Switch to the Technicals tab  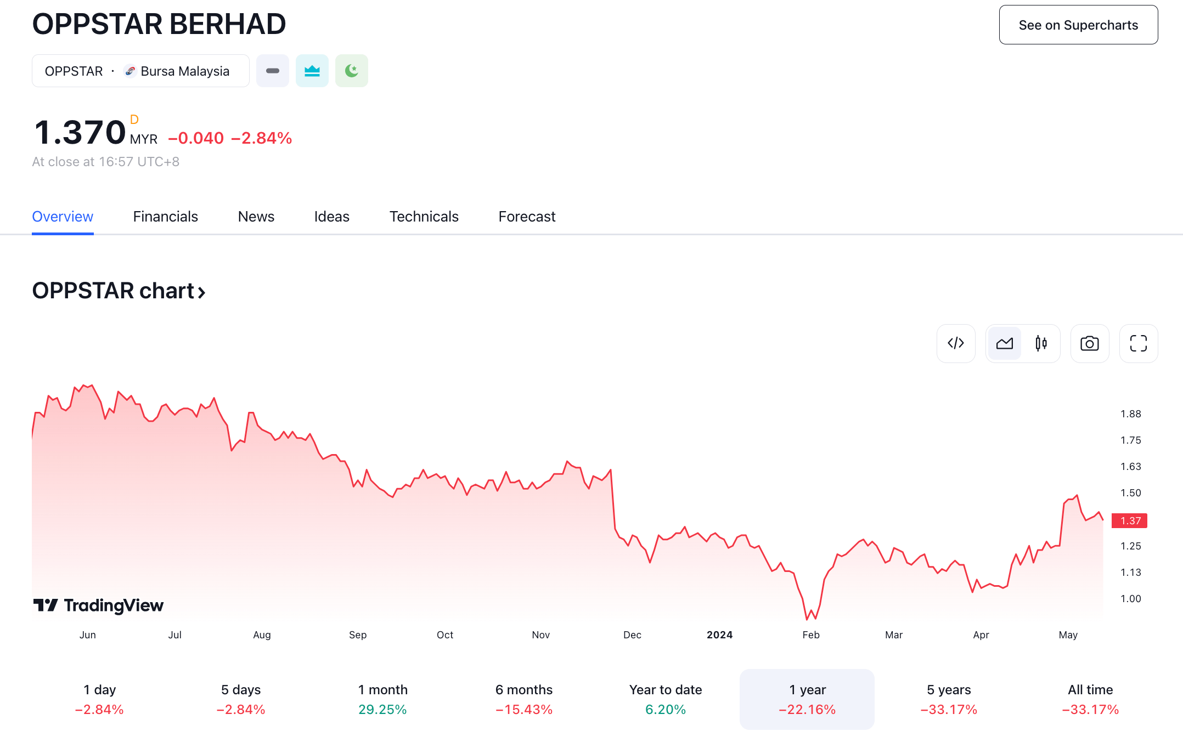pos(424,217)
